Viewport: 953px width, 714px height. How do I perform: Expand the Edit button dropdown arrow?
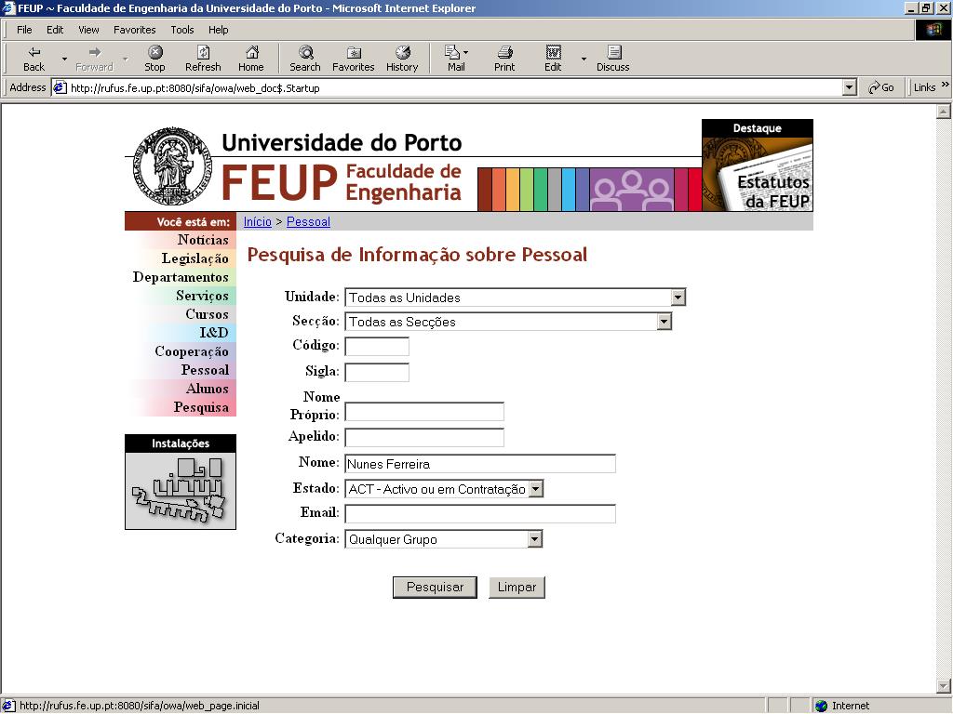[x=584, y=59]
